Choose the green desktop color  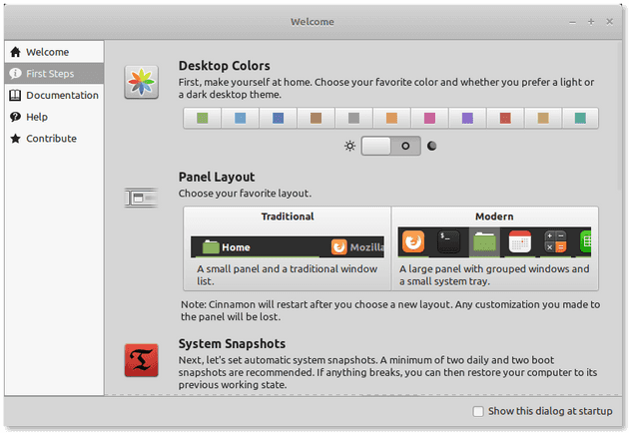202,118
